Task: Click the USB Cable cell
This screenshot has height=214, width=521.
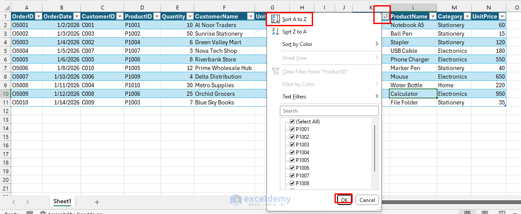Action: tap(413, 51)
